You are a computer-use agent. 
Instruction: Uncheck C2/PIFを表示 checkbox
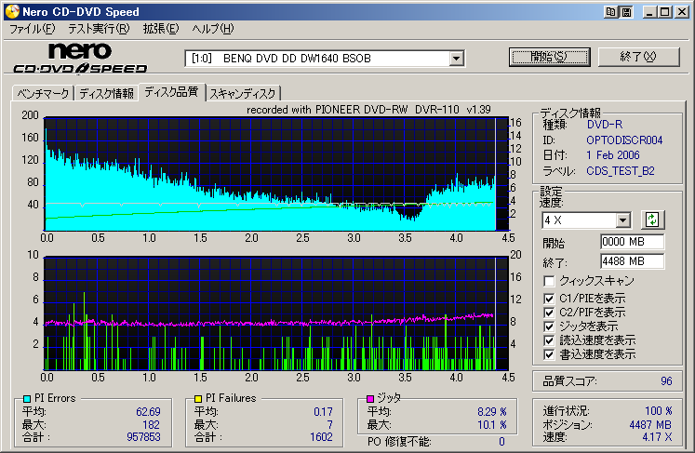(x=549, y=313)
